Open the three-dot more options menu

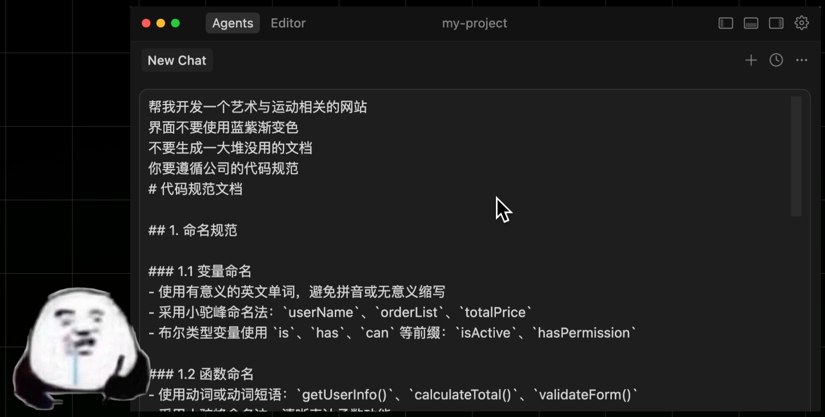pyautogui.click(x=802, y=60)
